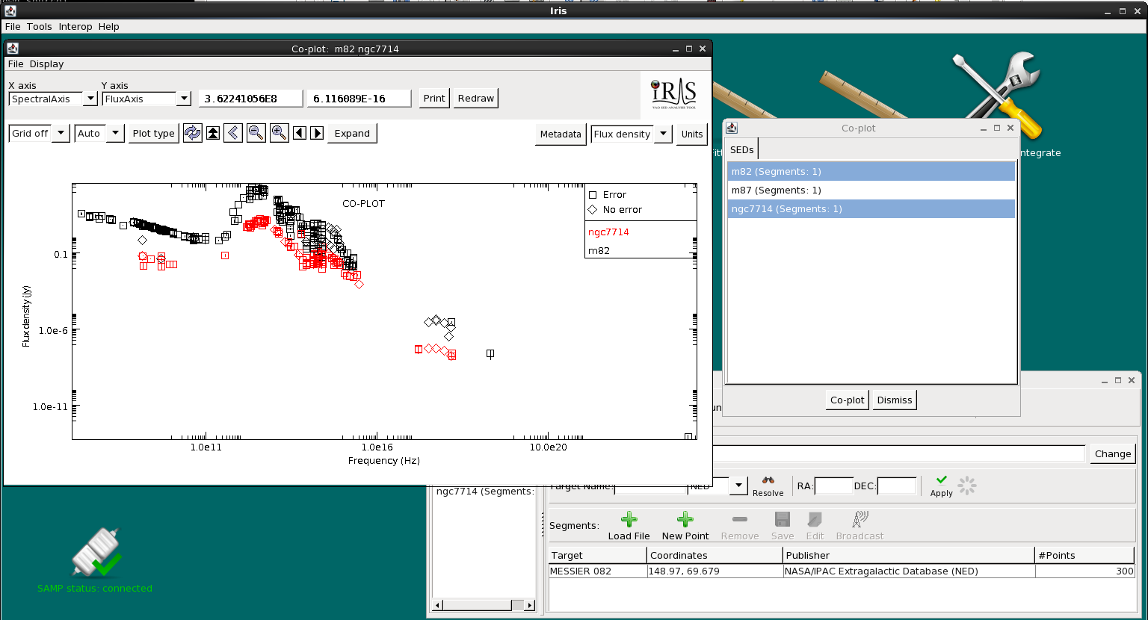Click the New Point green plus icon

[x=685, y=519]
